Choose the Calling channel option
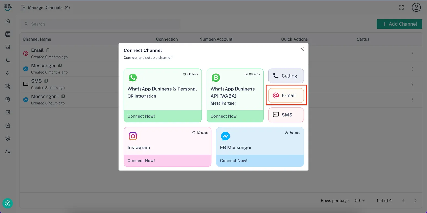This screenshot has height=213, width=427. tap(286, 76)
